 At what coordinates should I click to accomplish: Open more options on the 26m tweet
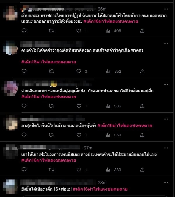(x=166, y=9)
